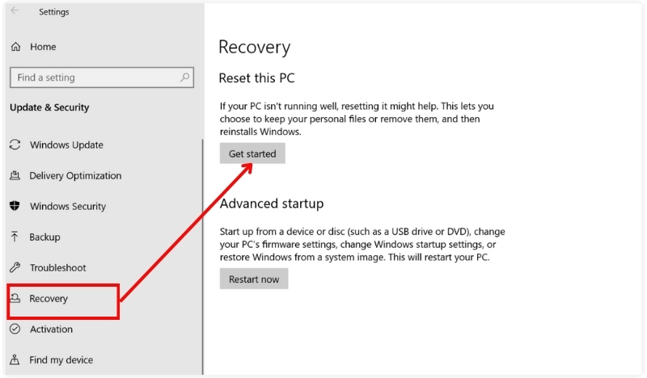Image resolution: width=647 pixels, height=378 pixels.
Task: Click the Update & Security heading
Action: [49, 107]
